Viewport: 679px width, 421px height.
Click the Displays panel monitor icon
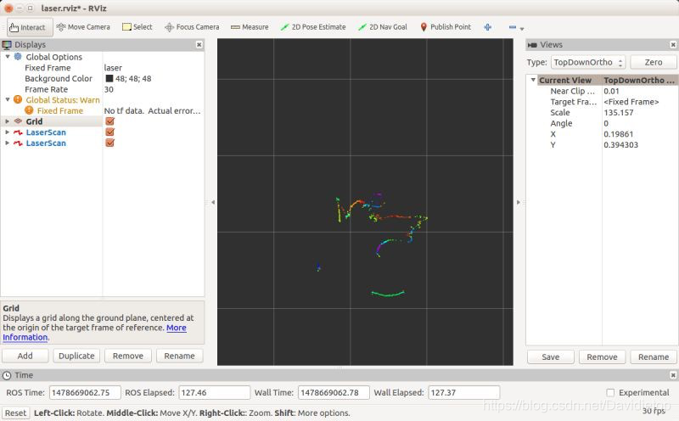click(7, 45)
